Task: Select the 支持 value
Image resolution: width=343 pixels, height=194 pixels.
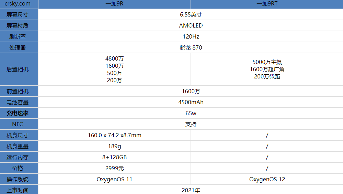Action: pos(191,124)
